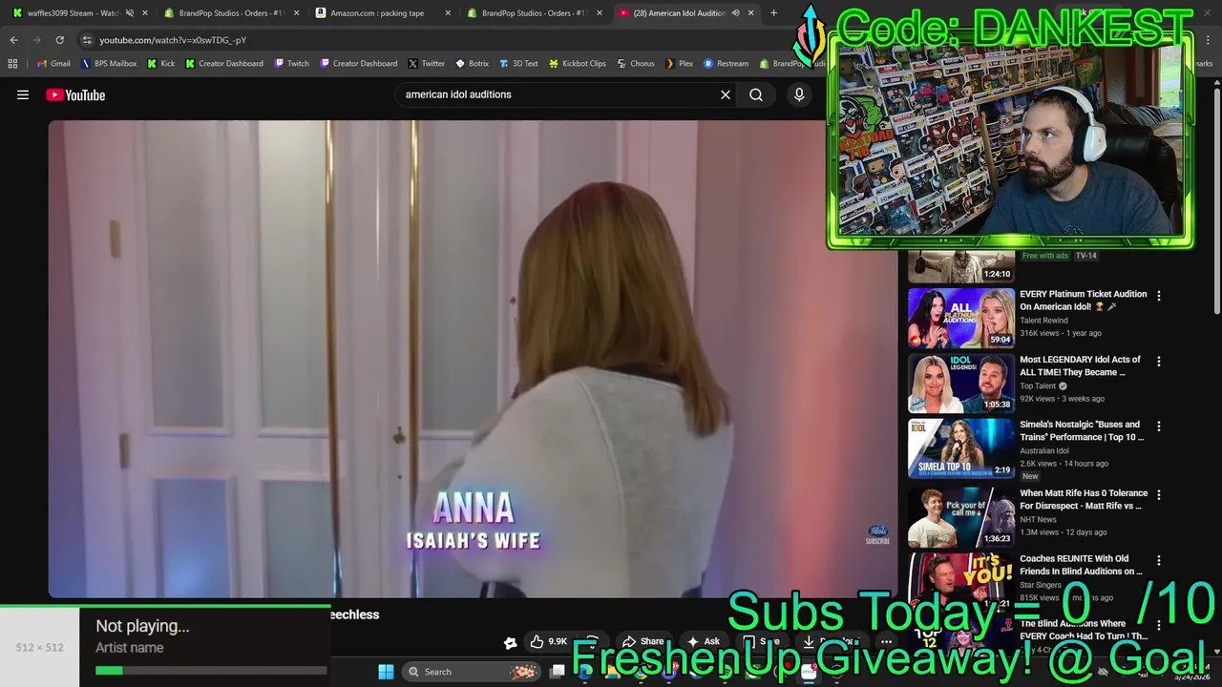This screenshot has width=1222, height=687.
Task: Click the youtube.com address bar URL
Action: 173,40
